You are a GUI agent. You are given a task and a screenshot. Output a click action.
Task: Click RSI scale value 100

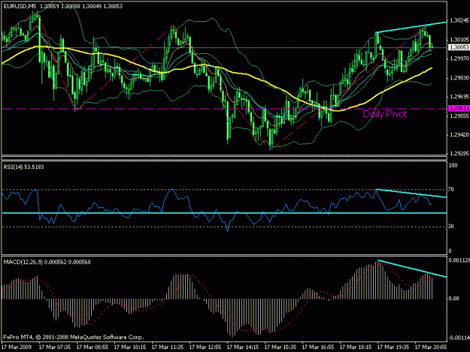click(x=453, y=165)
